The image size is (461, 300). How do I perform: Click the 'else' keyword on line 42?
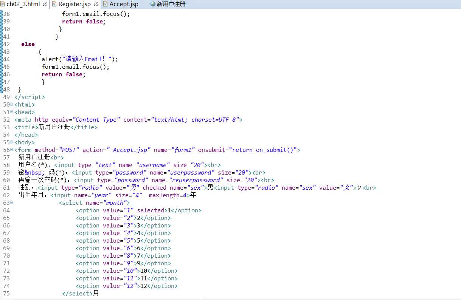click(28, 44)
